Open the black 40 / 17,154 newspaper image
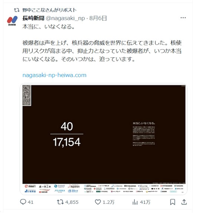Screen dimensions: 198x213 [104, 139]
